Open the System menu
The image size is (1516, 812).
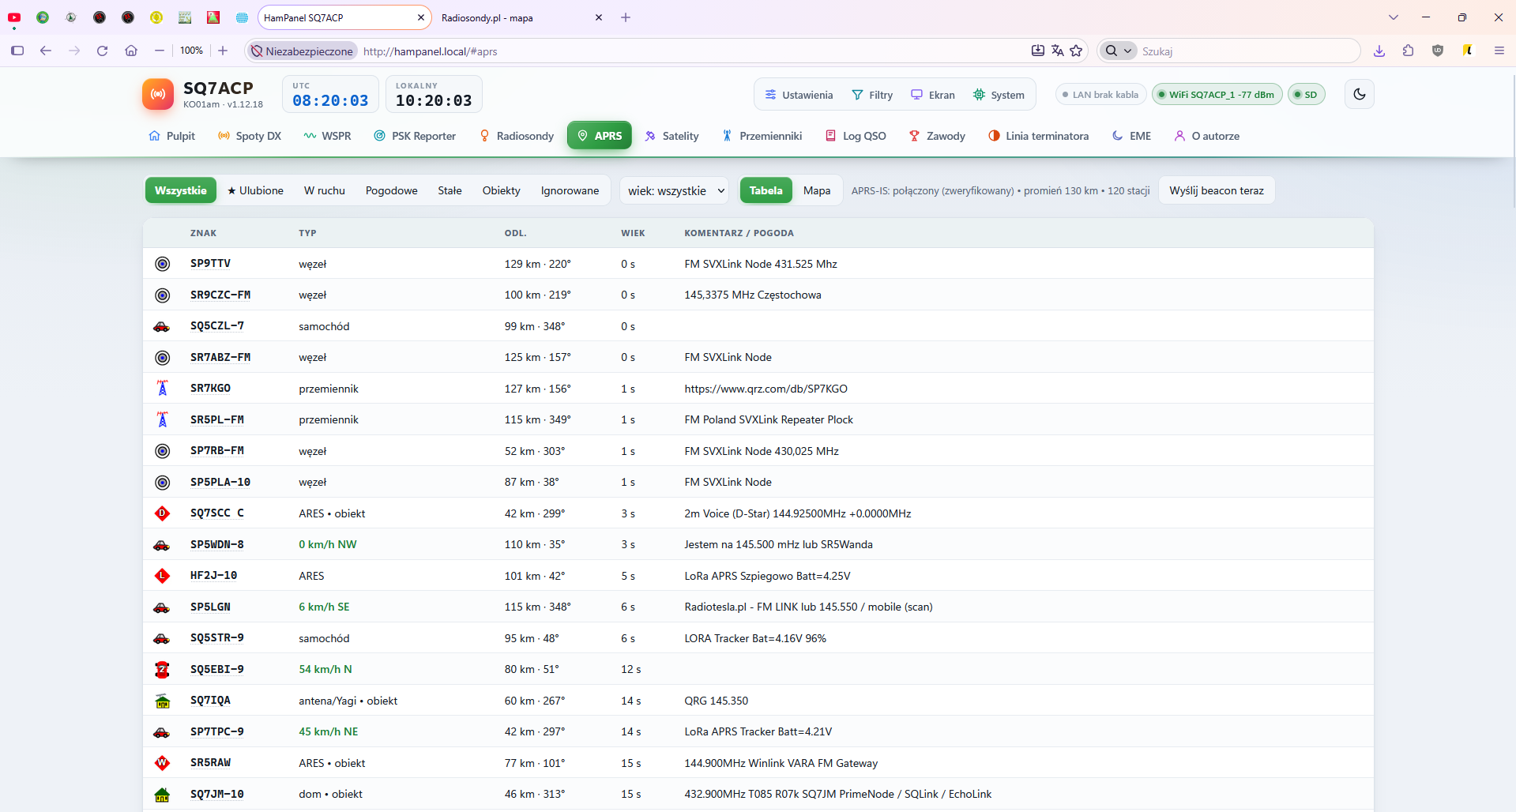pos(999,95)
